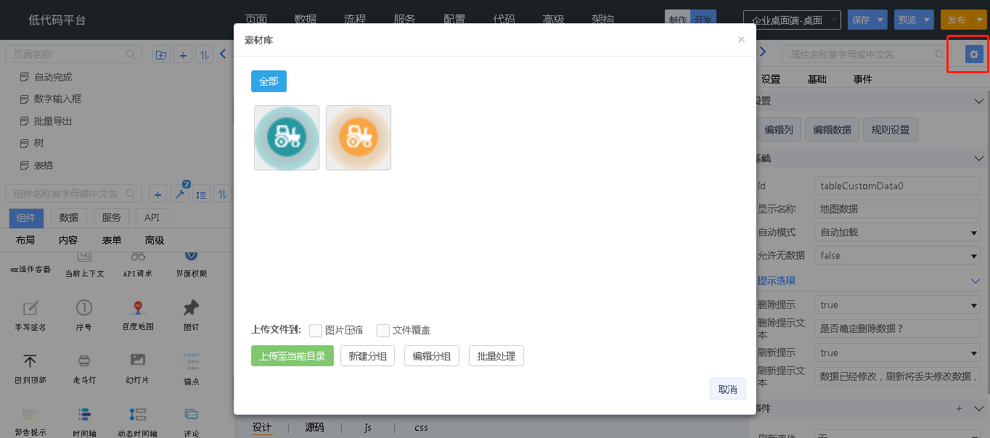Open the 企业桌面端-桌面 dropdown
Image resolution: width=990 pixels, height=438 pixels.
click(792, 20)
